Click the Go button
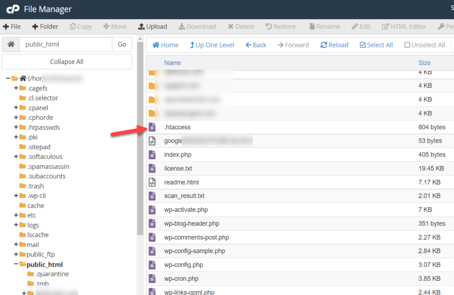Viewport: 454px width, 295px height. pos(122,44)
